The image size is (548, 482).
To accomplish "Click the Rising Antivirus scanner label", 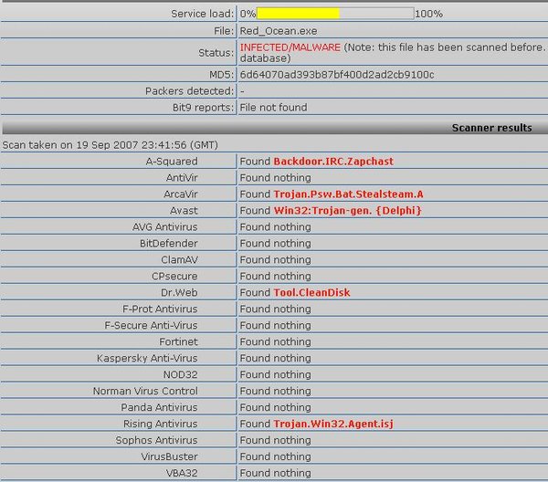I will click(x=160, y=424).
